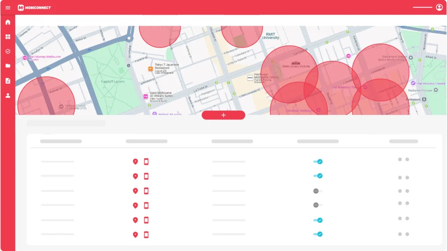Click the location pin in fourth table row
Viewport: 447px width, 251px height.
click(x=135, y=205)
